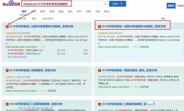Open 2018年考研英语二试卷及答案.pdf sublink

(24, 53)
